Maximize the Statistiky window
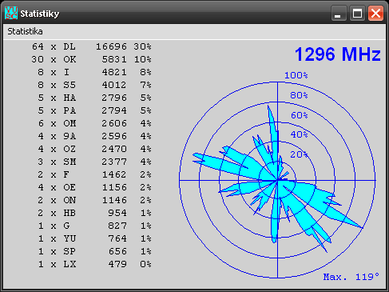Screen dimensions: 389x292 click(x=357, y=13)
